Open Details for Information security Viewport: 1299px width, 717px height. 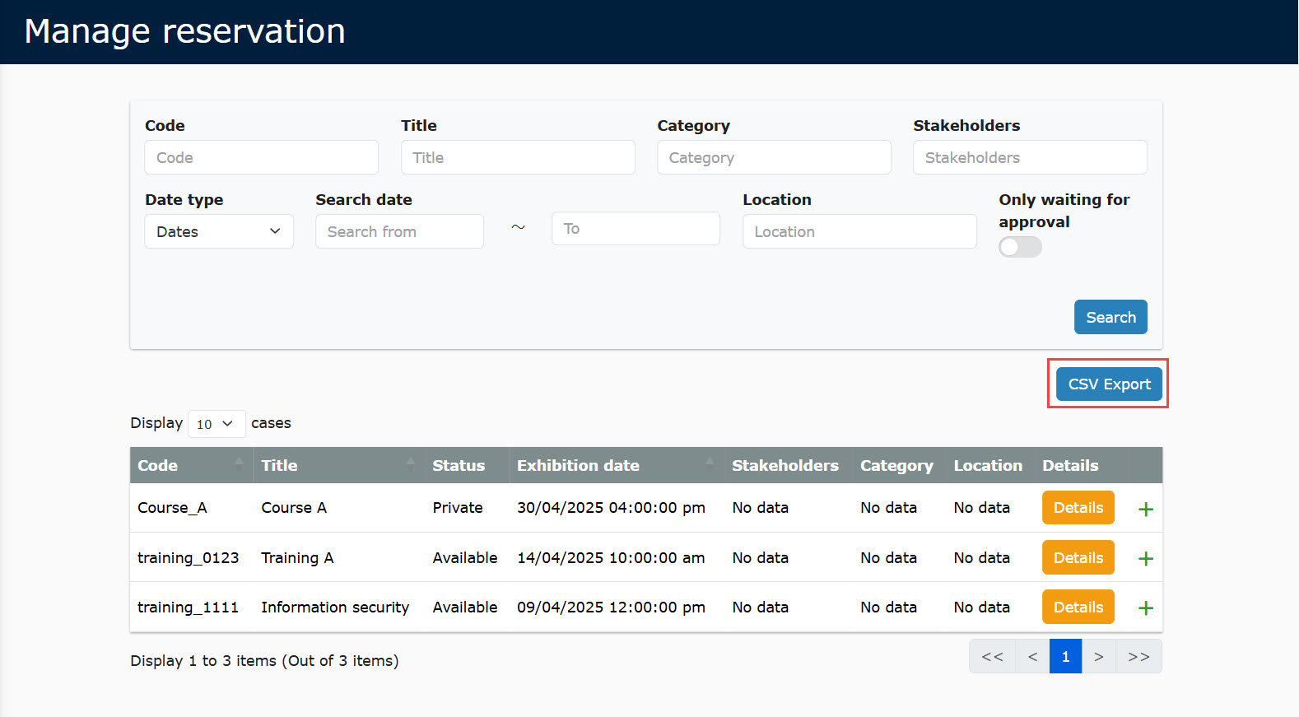1078,607
